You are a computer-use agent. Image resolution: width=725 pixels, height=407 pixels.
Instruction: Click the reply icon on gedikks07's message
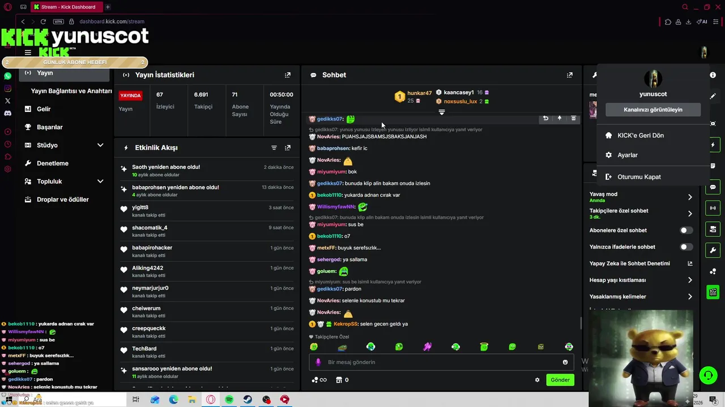tap(545, 118)
